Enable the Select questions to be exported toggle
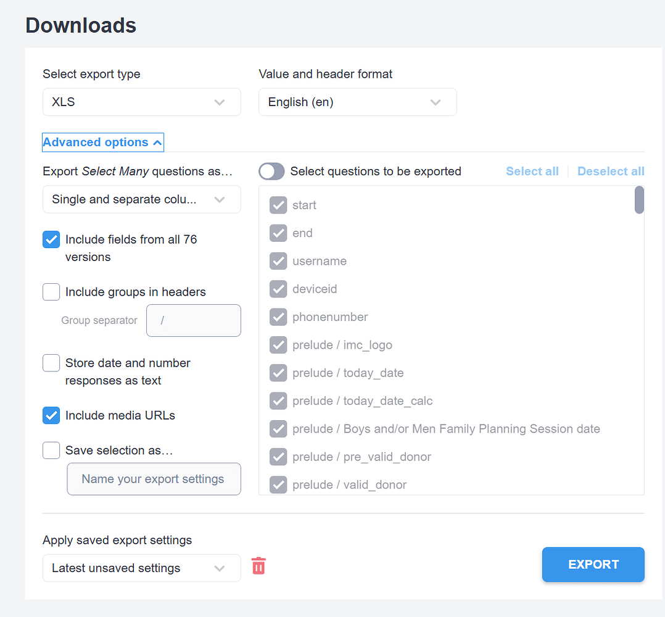The width and height of the screenshot is (665, 617). tap(271, 171)
